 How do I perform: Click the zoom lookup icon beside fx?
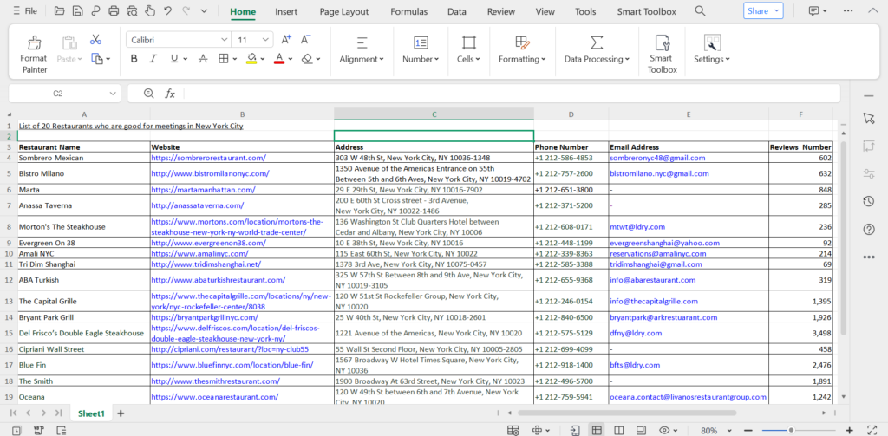[149, 94]
